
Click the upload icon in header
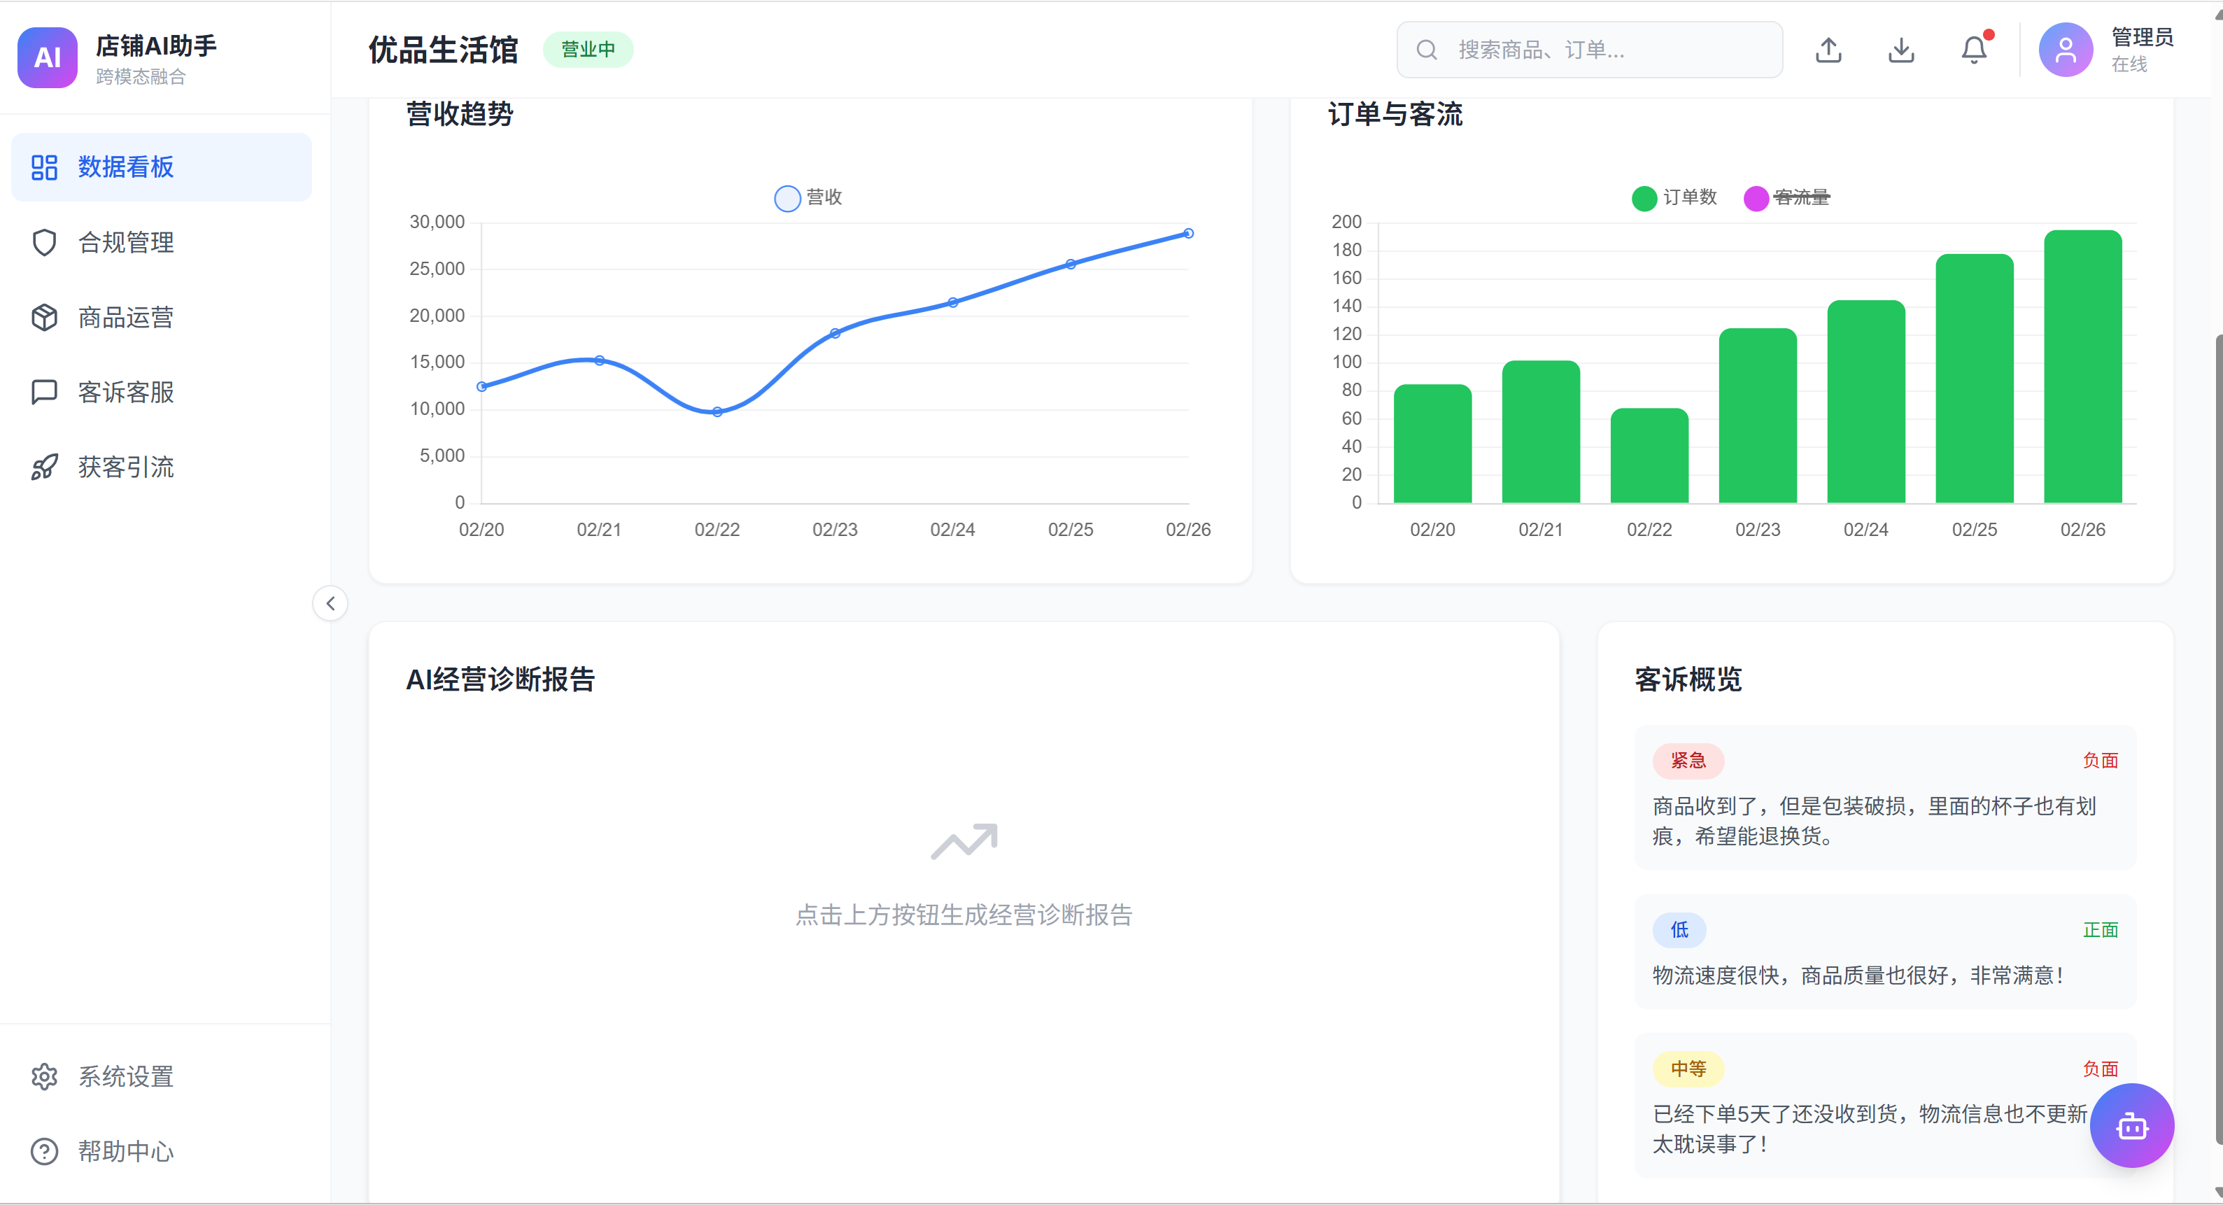(x=1828, y=50)
